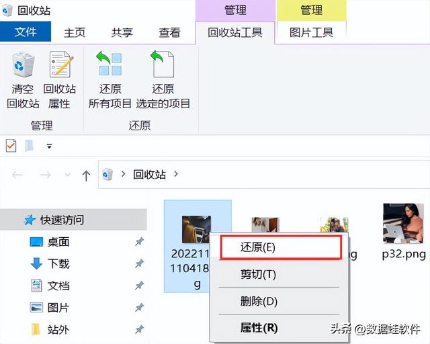Select the p32.png image thumbnail
Viewport: 430px width, 344px height.
click(x=403, y=224)
